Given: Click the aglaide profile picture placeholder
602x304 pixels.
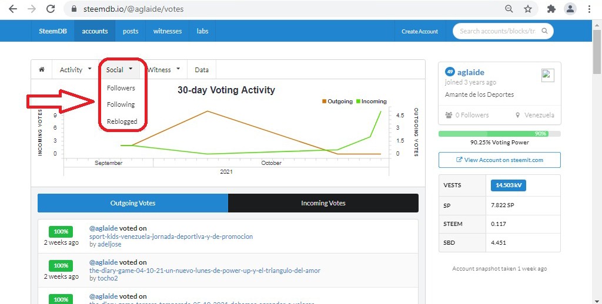Looking at the screenshot, I should [548, 75].
